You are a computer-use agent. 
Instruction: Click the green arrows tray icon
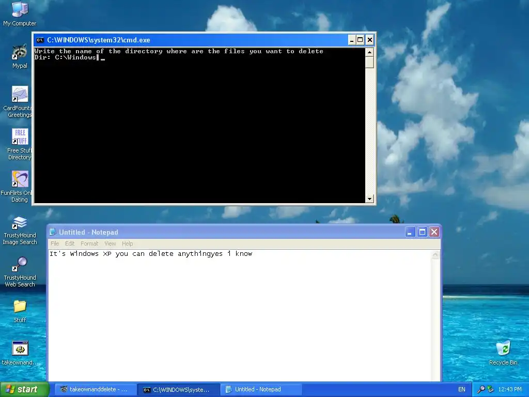tap(491, 389)
